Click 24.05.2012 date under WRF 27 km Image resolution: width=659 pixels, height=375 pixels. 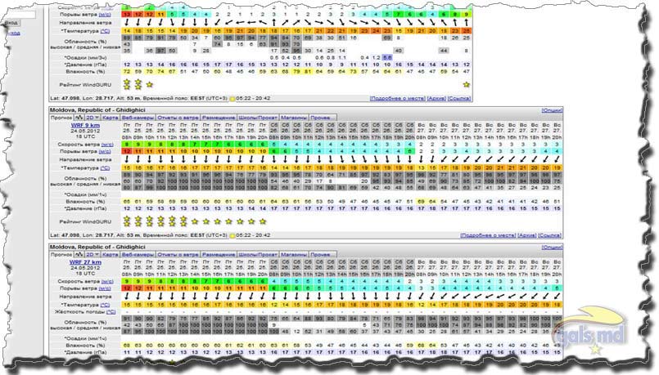pos(85,268)
